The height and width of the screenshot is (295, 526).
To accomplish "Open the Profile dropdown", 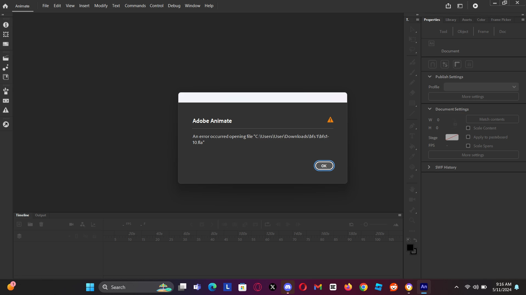I will point(481,87).
